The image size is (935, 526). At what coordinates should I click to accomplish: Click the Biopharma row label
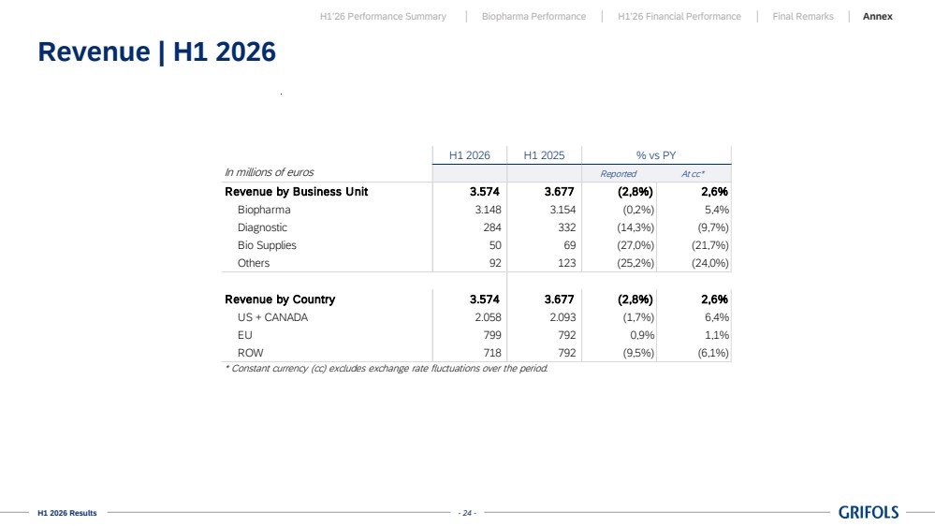point(264,210)
